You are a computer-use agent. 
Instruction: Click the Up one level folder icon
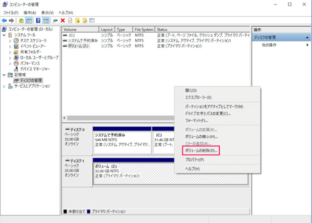(21, 20)
